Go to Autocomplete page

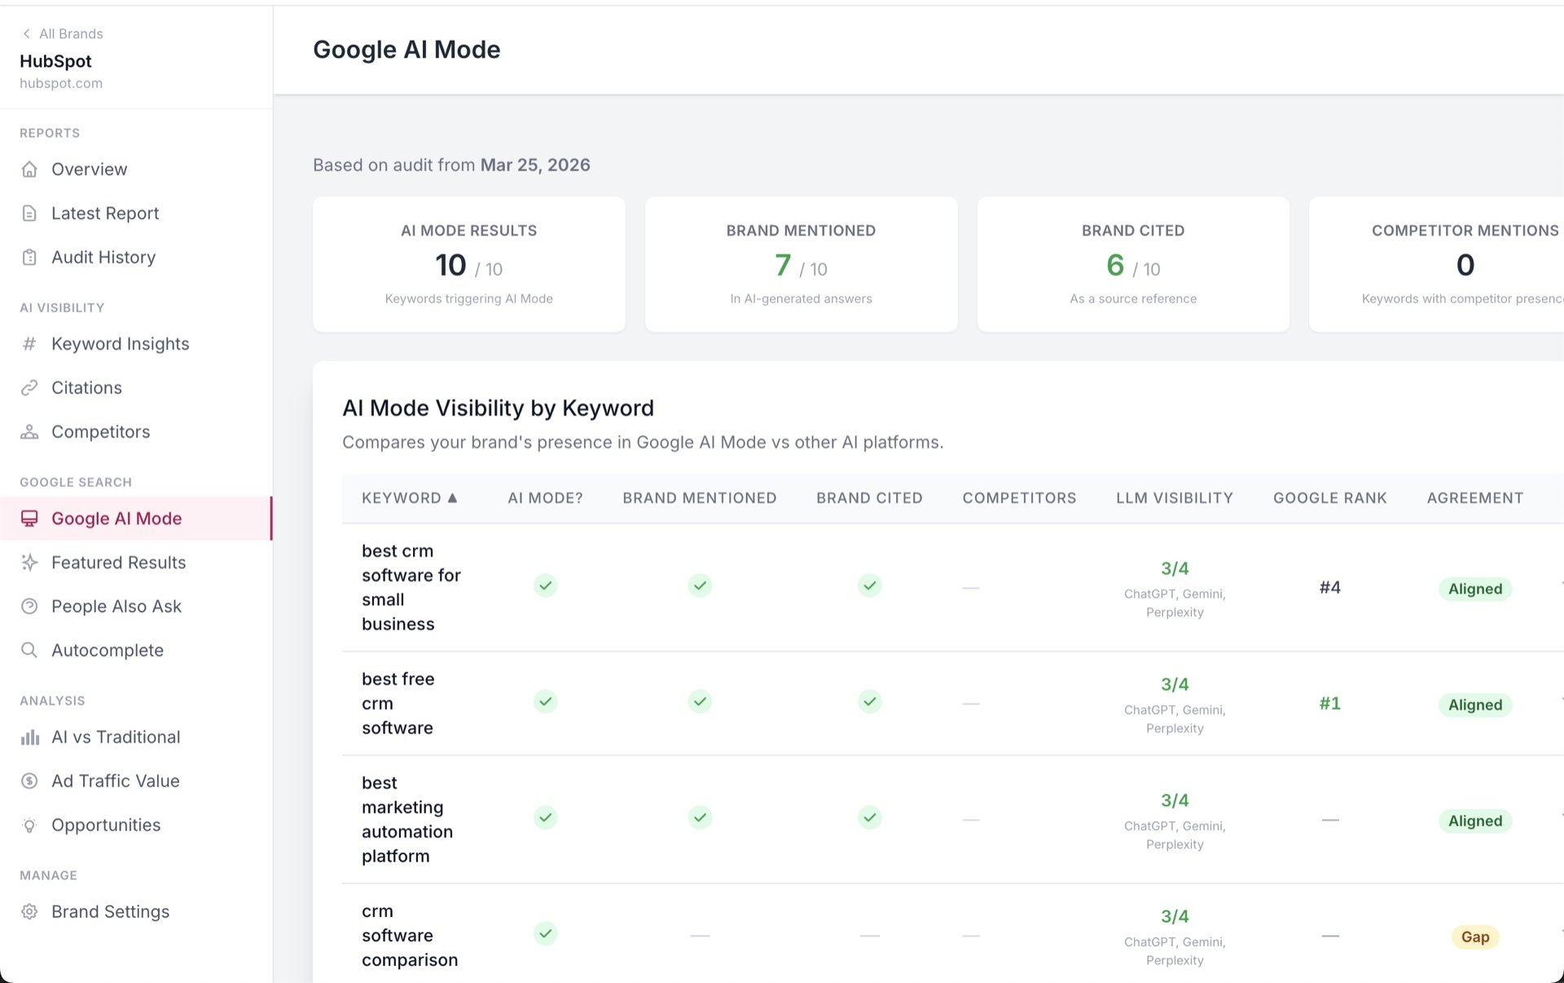pos(136,651)
